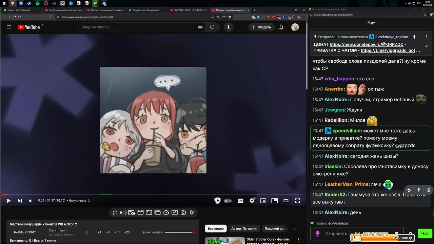Start voice search with microphone

(x=229, y=27)
